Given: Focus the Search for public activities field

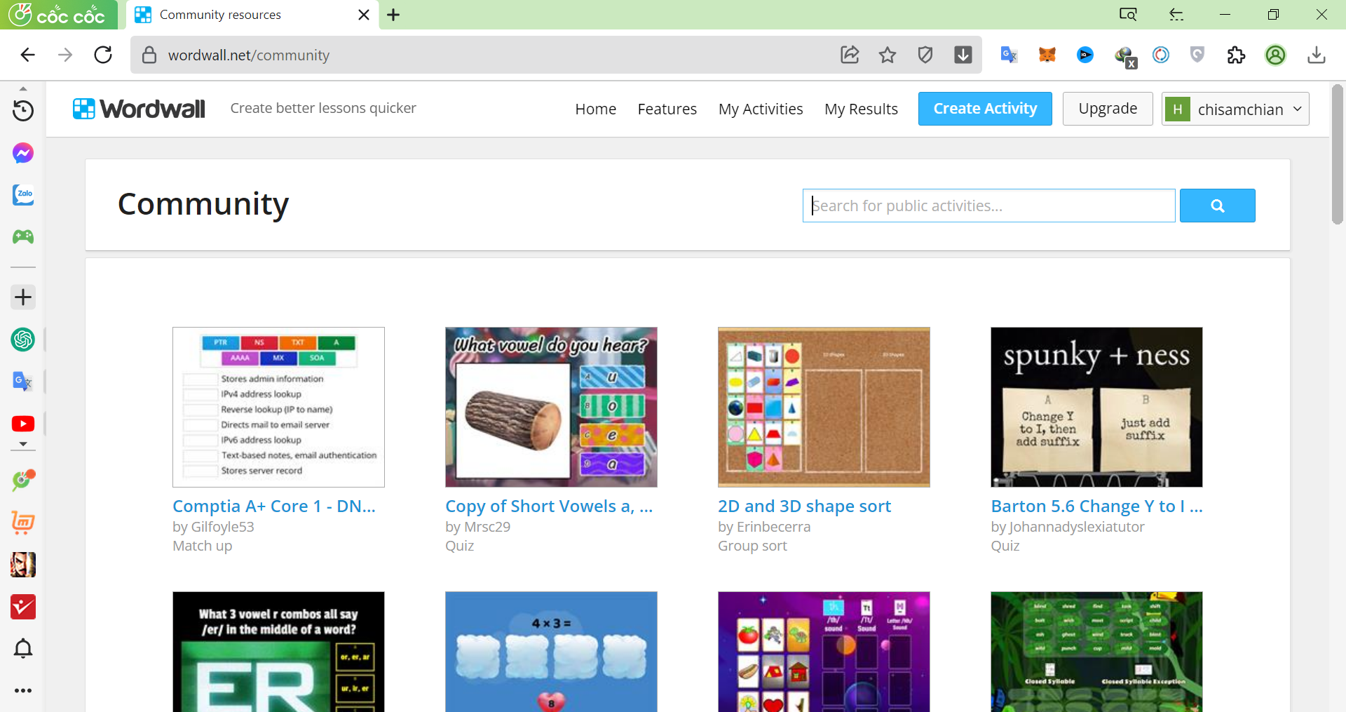Looking at the screenshot, I should [x=988, y=206].
